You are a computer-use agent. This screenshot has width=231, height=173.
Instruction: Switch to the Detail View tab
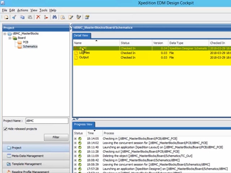coord(82,36)
